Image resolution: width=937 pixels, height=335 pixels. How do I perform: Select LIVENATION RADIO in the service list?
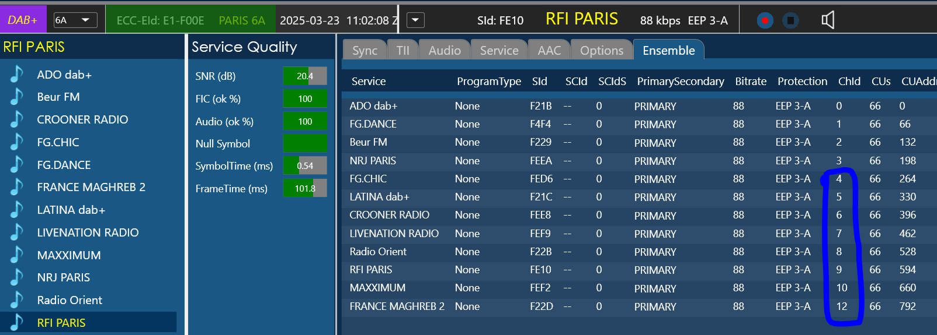(x=88, y=232)
